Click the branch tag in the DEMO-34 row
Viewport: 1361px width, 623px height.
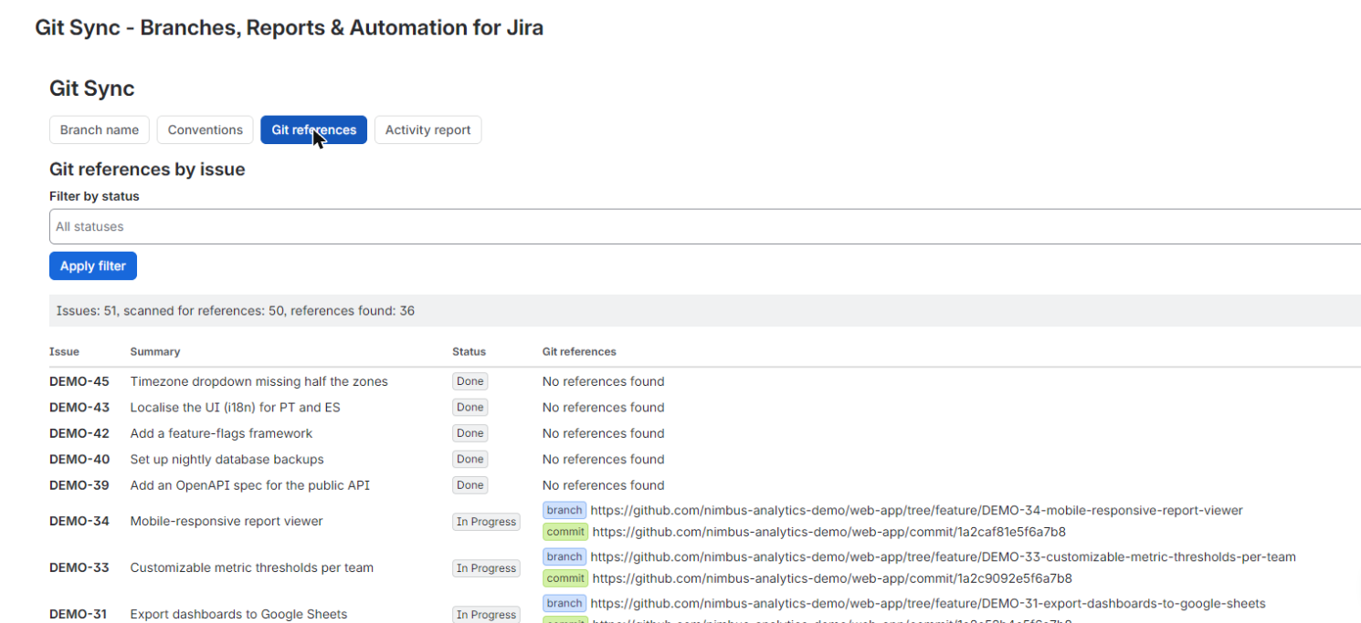pyautogui.click(x=564, y=511)
